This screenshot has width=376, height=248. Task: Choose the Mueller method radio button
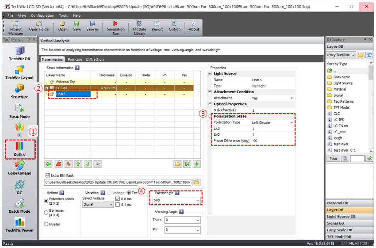(46, 224)
